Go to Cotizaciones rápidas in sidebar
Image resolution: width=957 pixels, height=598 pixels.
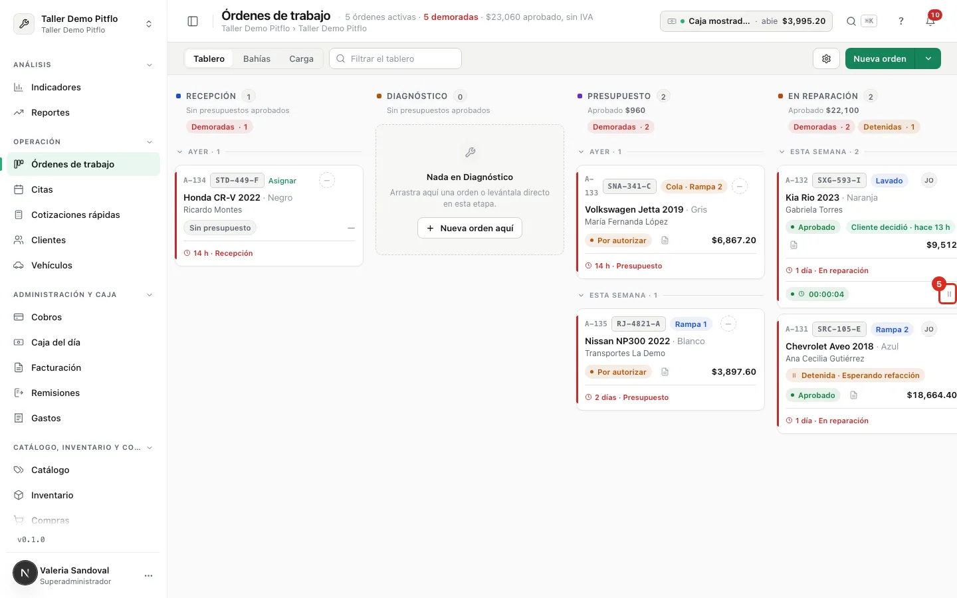pyautogui.click(x=83, y=215)
